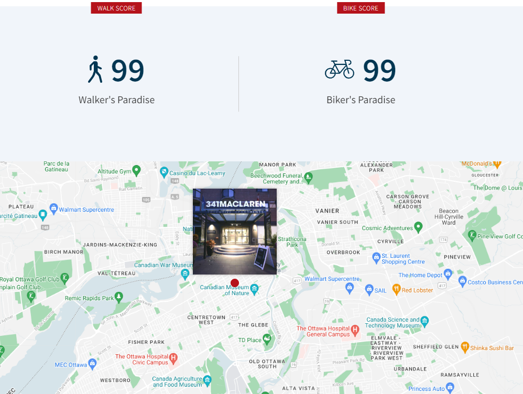Select Cosmic Adventures map pin
Viewport: 523px width, 394px height.
pos(418,227)
